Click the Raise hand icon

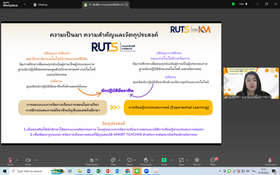click(x=146, y=161)
